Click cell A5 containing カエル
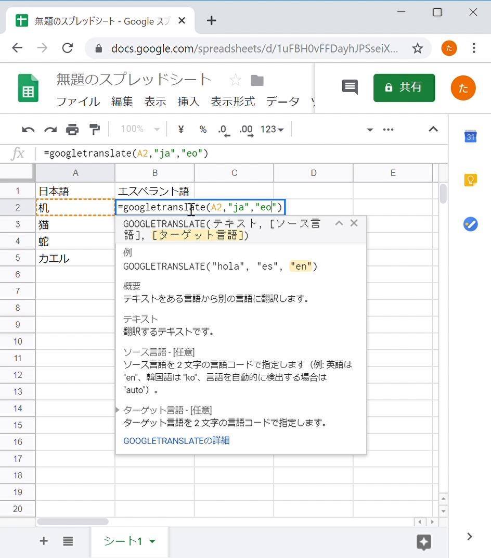 click(75, 258)
